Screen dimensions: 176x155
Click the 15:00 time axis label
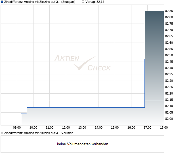click(x=115, y=128)
